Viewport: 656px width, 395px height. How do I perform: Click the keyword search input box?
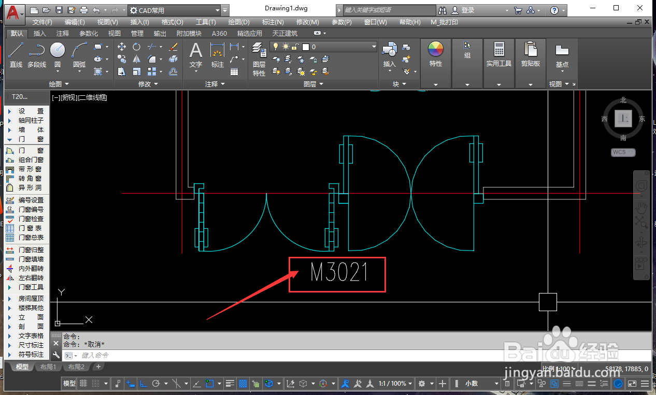click(389, 10)
